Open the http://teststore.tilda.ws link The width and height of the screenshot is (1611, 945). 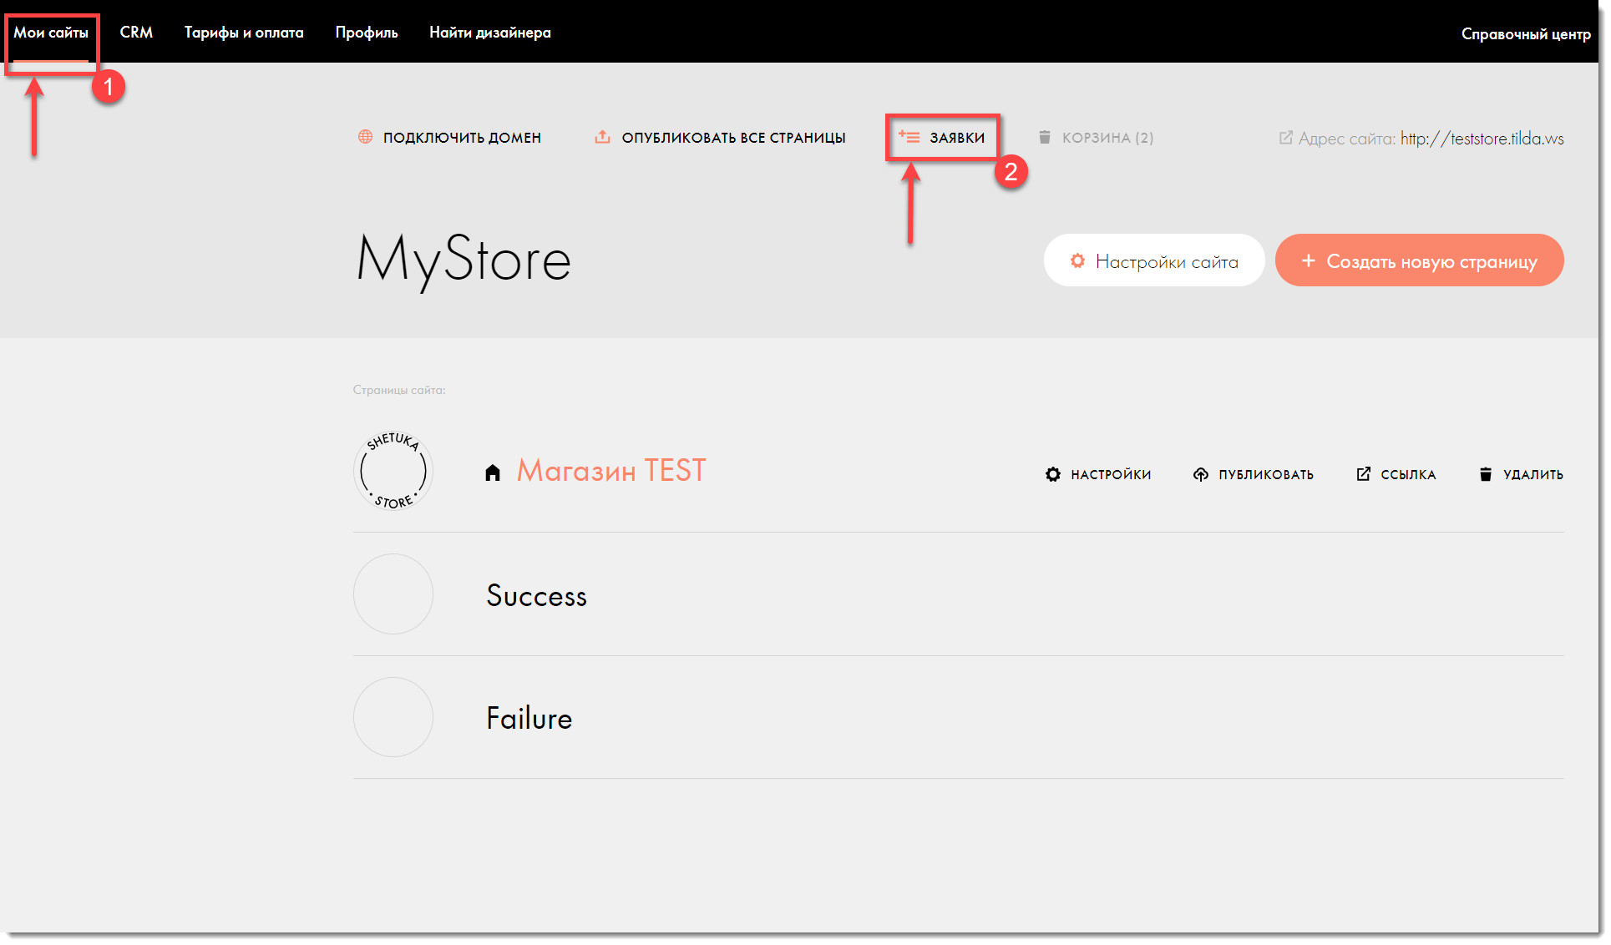1482,139
